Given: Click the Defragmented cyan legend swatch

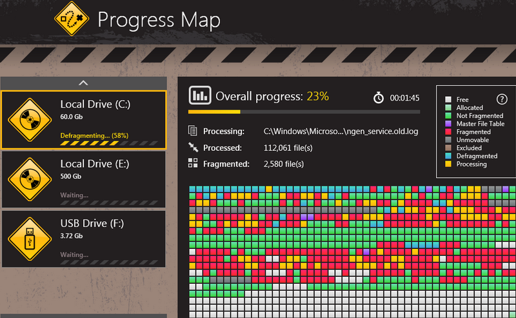Looking at the screenshot, I should pos(448,156).
